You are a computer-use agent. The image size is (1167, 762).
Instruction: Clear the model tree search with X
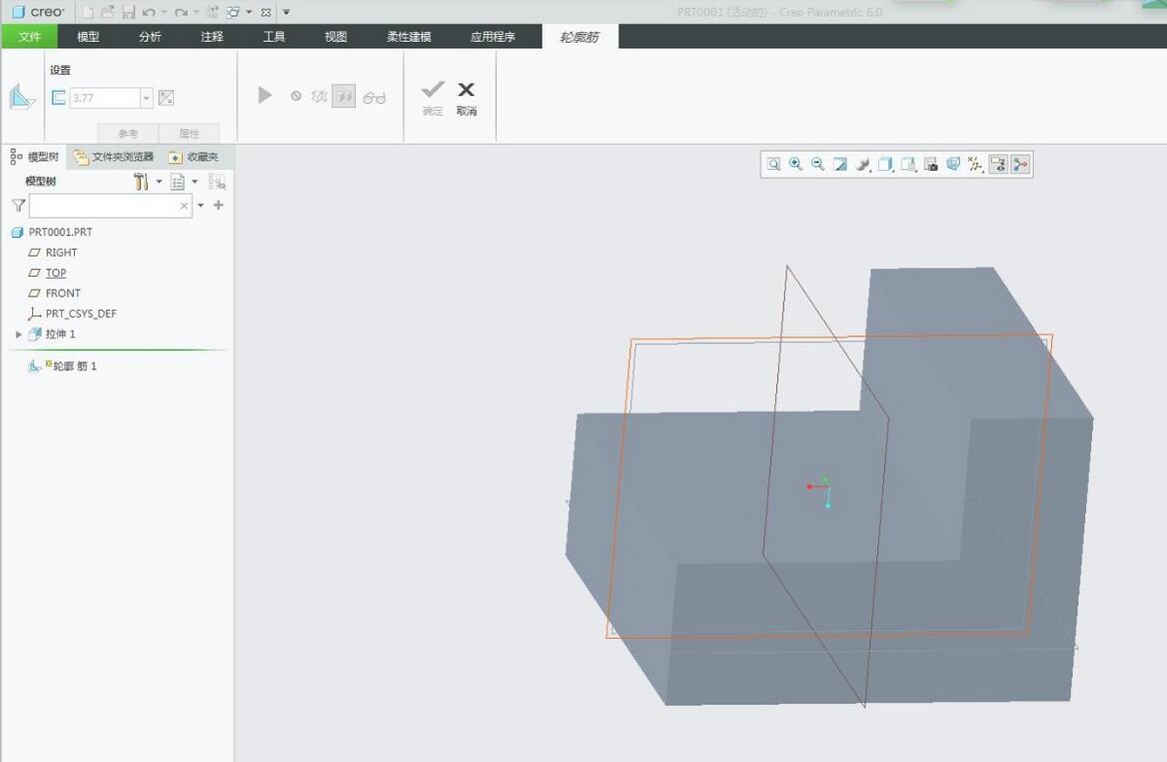(184, 206)
